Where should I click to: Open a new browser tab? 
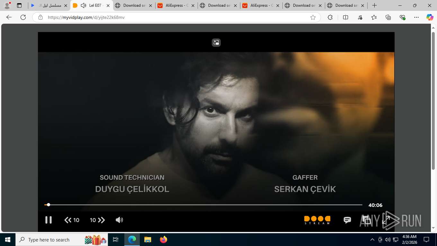[374, 5]
